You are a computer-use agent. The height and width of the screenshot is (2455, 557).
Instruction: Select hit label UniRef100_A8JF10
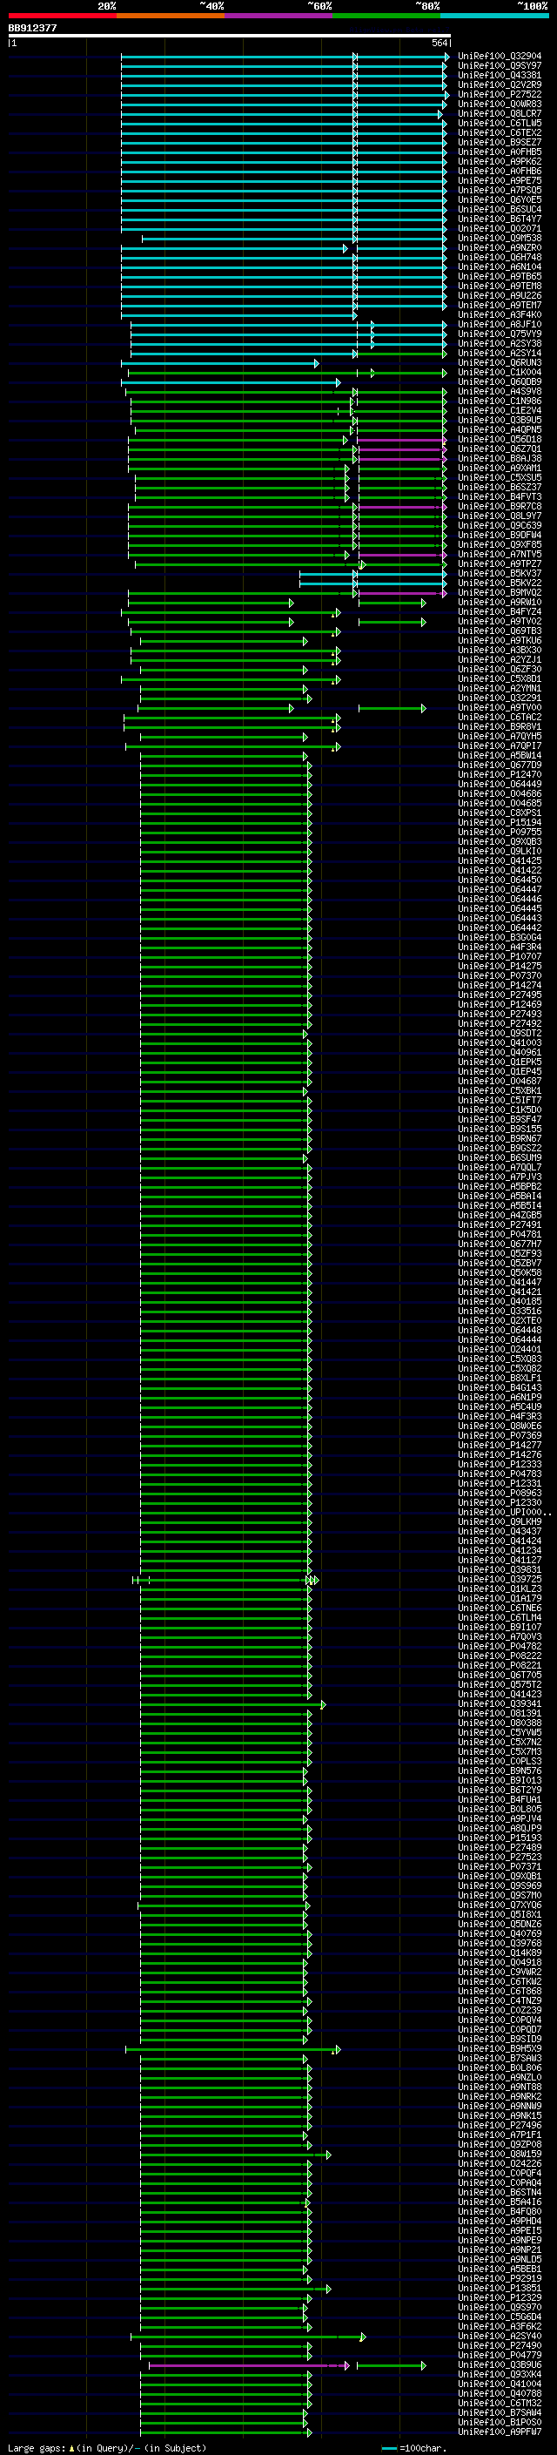pyautogui.click(x=500, y=324)
